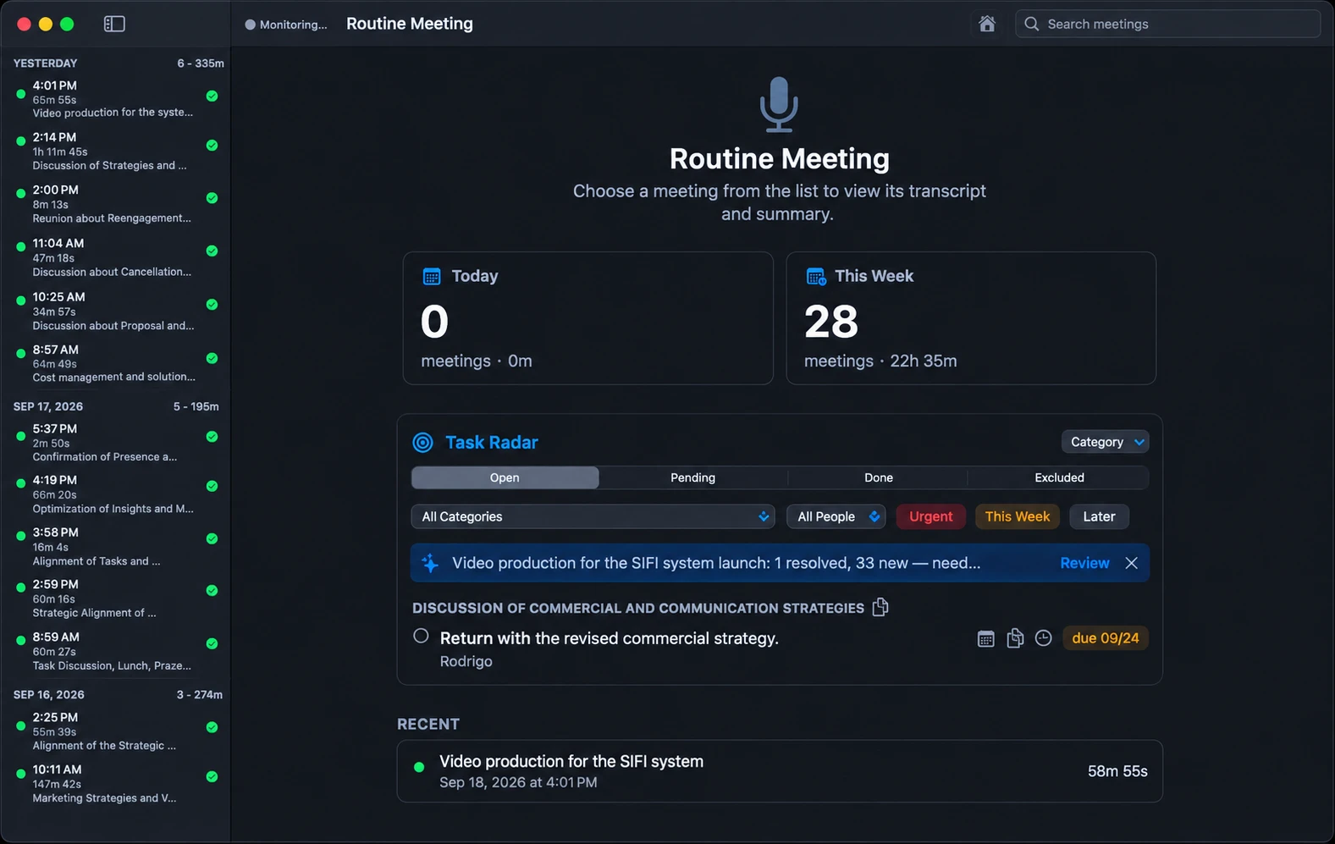Screen dimensions: 1335x844
Task: Click the microphone icon above Routine Meeting
Action: [x=779, y=104]
